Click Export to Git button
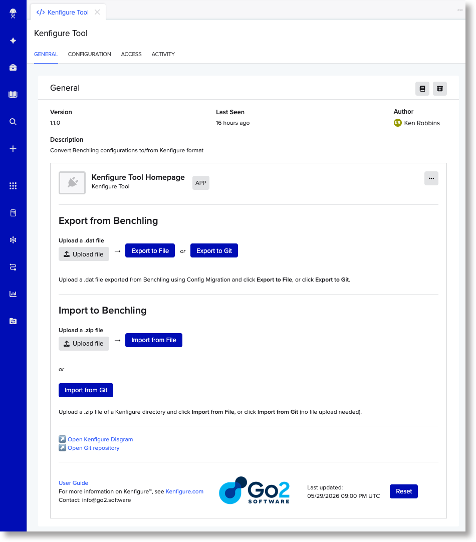This screenshot has height=542, width=476. pos(214,250)
